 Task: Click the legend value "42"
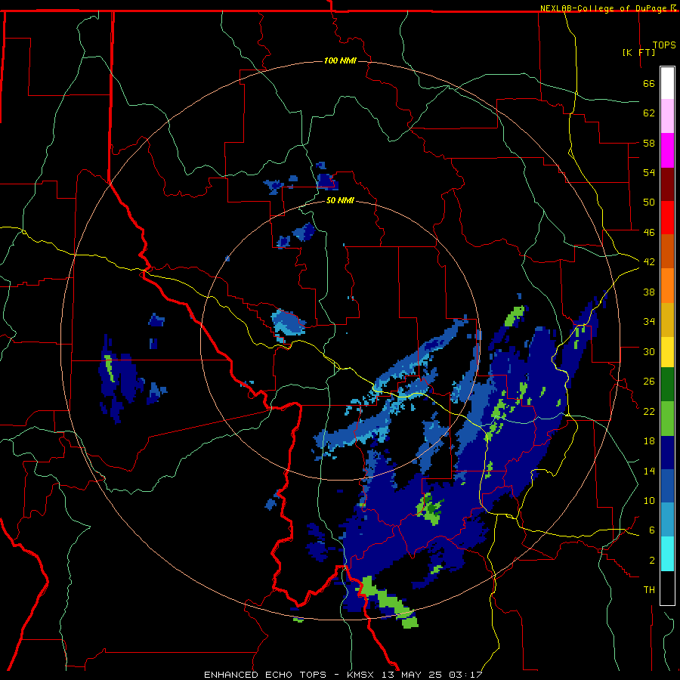point(649,262)
